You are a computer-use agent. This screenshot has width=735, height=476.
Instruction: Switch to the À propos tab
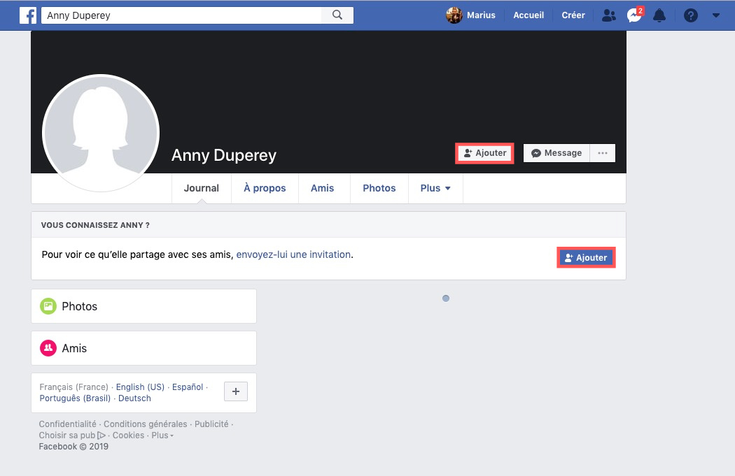265,188
